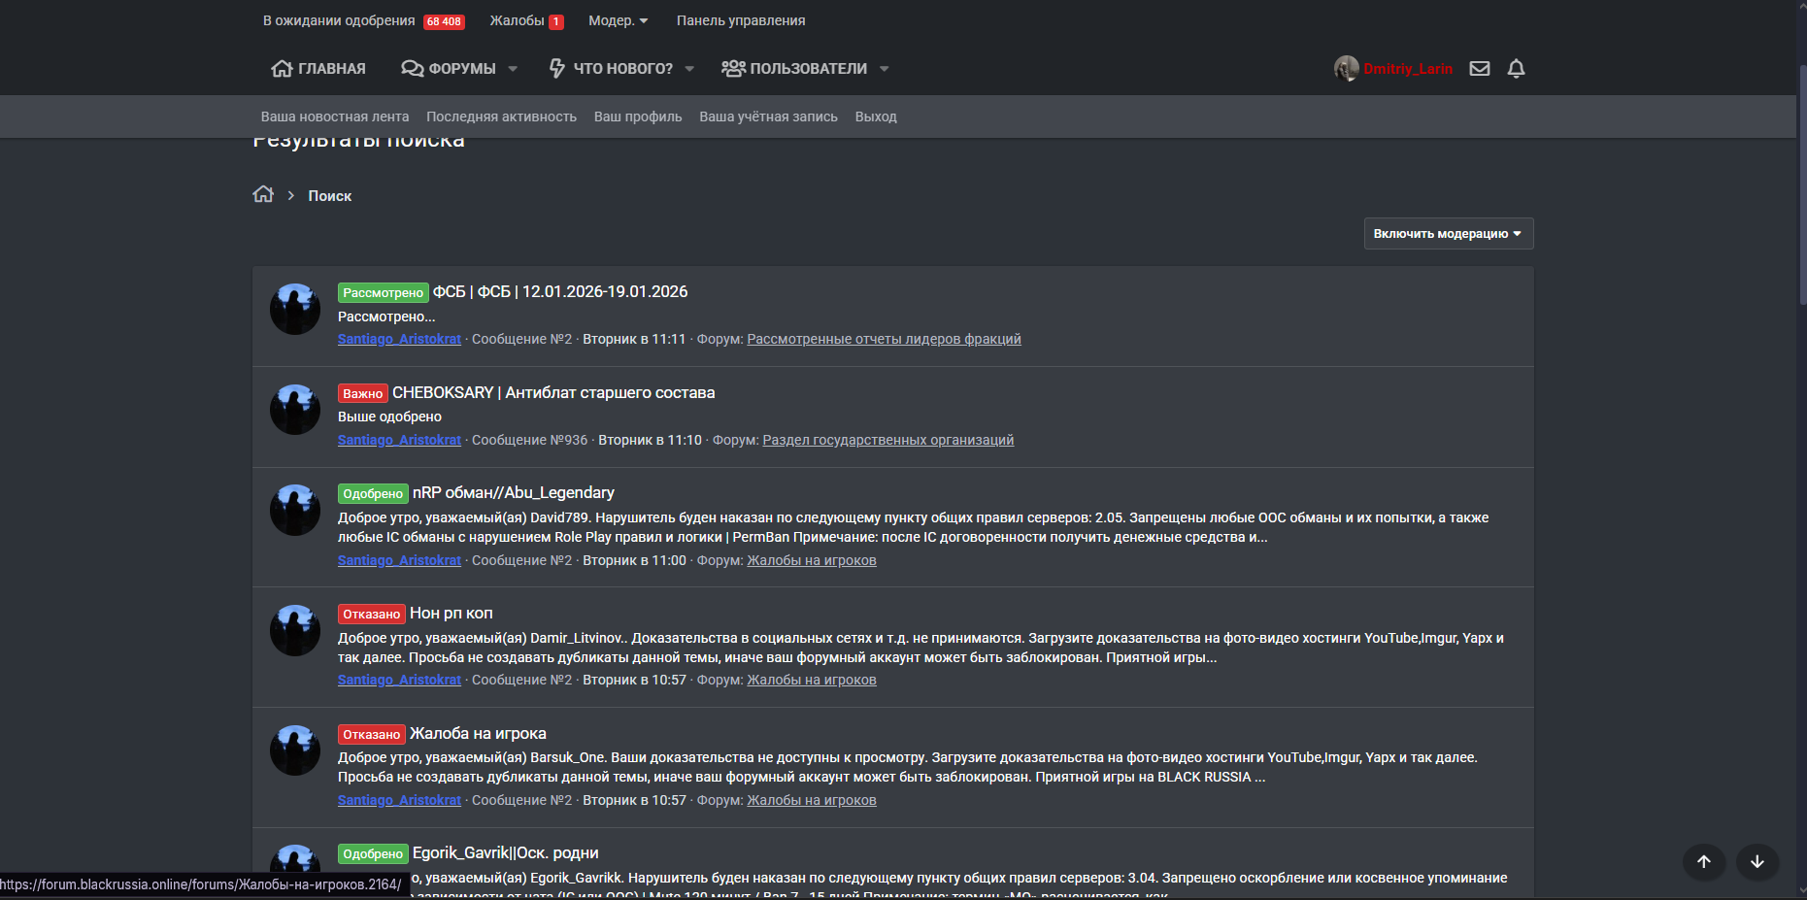Open Включить модерацию dropdown button
1807x900 pixels.
click(1448, 234)
